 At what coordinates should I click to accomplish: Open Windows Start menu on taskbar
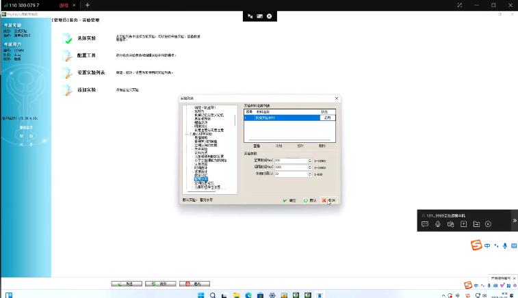(201, 295)
